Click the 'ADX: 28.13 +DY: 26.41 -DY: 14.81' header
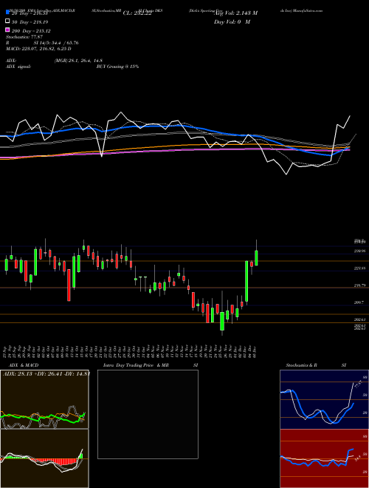The width and height of the screenshot is (369, 488). pos(46,374)
